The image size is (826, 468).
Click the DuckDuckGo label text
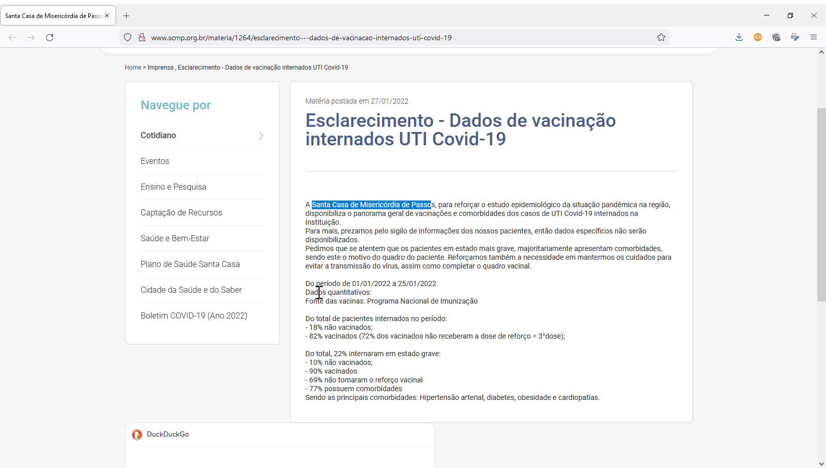coord(168,434)
